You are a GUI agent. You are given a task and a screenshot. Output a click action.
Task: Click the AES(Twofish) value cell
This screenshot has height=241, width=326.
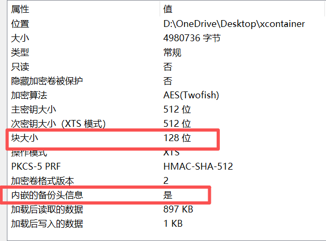click(x=191, y=95)
